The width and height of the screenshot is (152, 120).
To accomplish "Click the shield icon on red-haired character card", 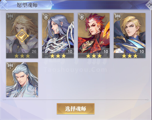I will pos(82,17).
